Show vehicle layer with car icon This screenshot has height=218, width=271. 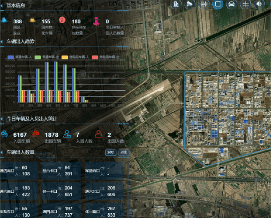(232, 4)
